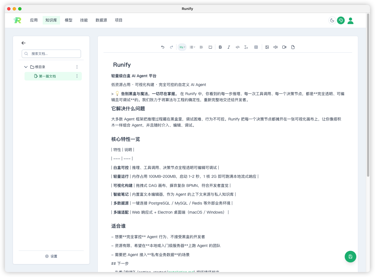This screenshot has height=277, width=375.
Task: Insert an audio clip
Action: tap(276, 47)
